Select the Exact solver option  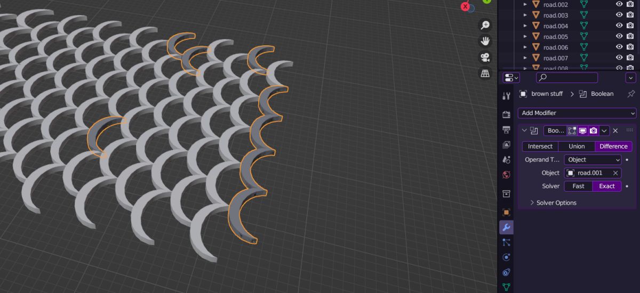tap(607, 186)
